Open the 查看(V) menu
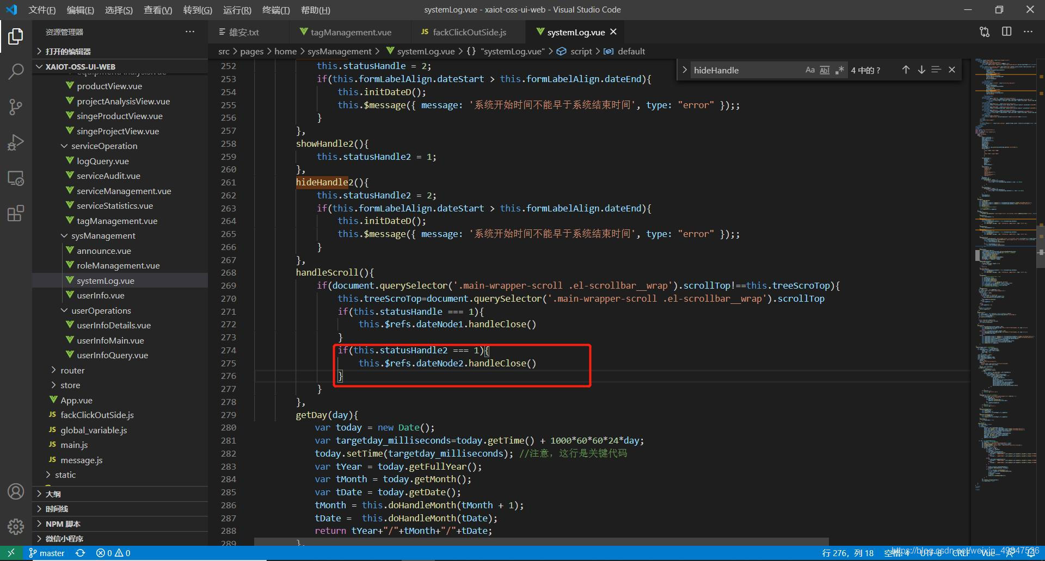Image resolution: width=1045 pixels, height=561 pixels. [158, 10]
